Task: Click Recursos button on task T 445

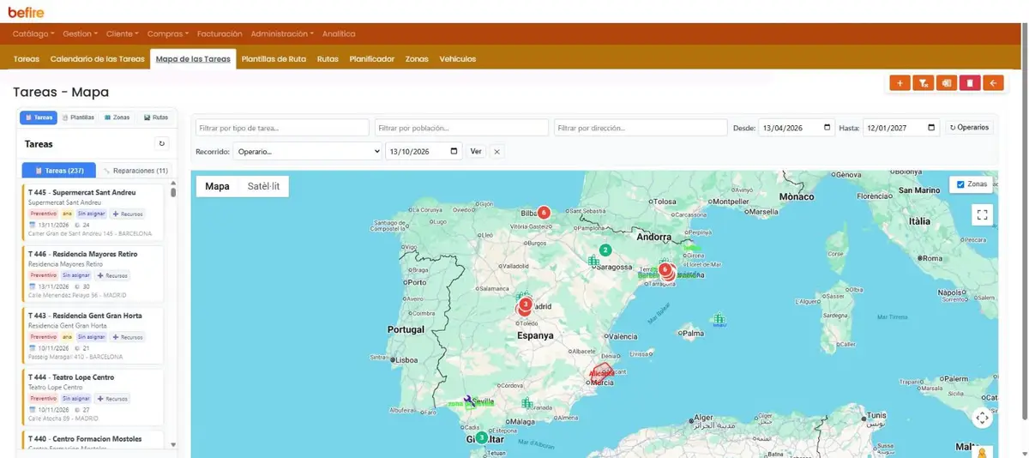Action: [127, 214]
